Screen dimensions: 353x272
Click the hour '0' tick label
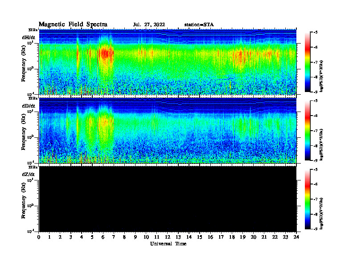pyautogui.click(x=39, y=237)
